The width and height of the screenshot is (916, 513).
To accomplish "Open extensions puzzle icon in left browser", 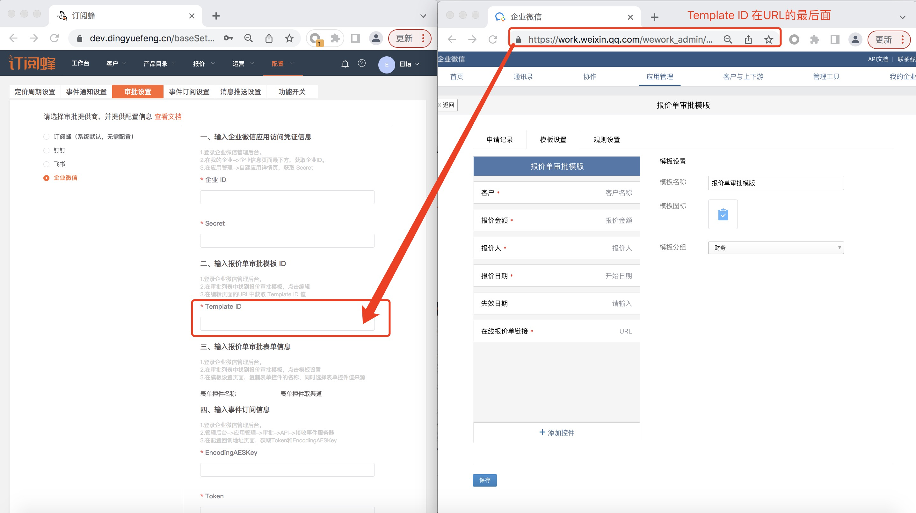I will point(335,38).
